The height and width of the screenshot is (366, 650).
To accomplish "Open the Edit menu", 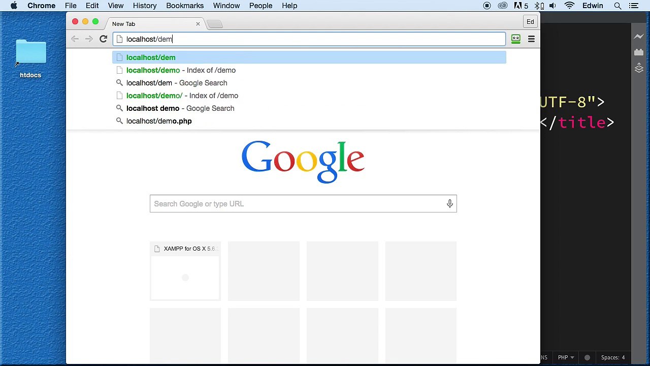I will (x=92, y=6).
